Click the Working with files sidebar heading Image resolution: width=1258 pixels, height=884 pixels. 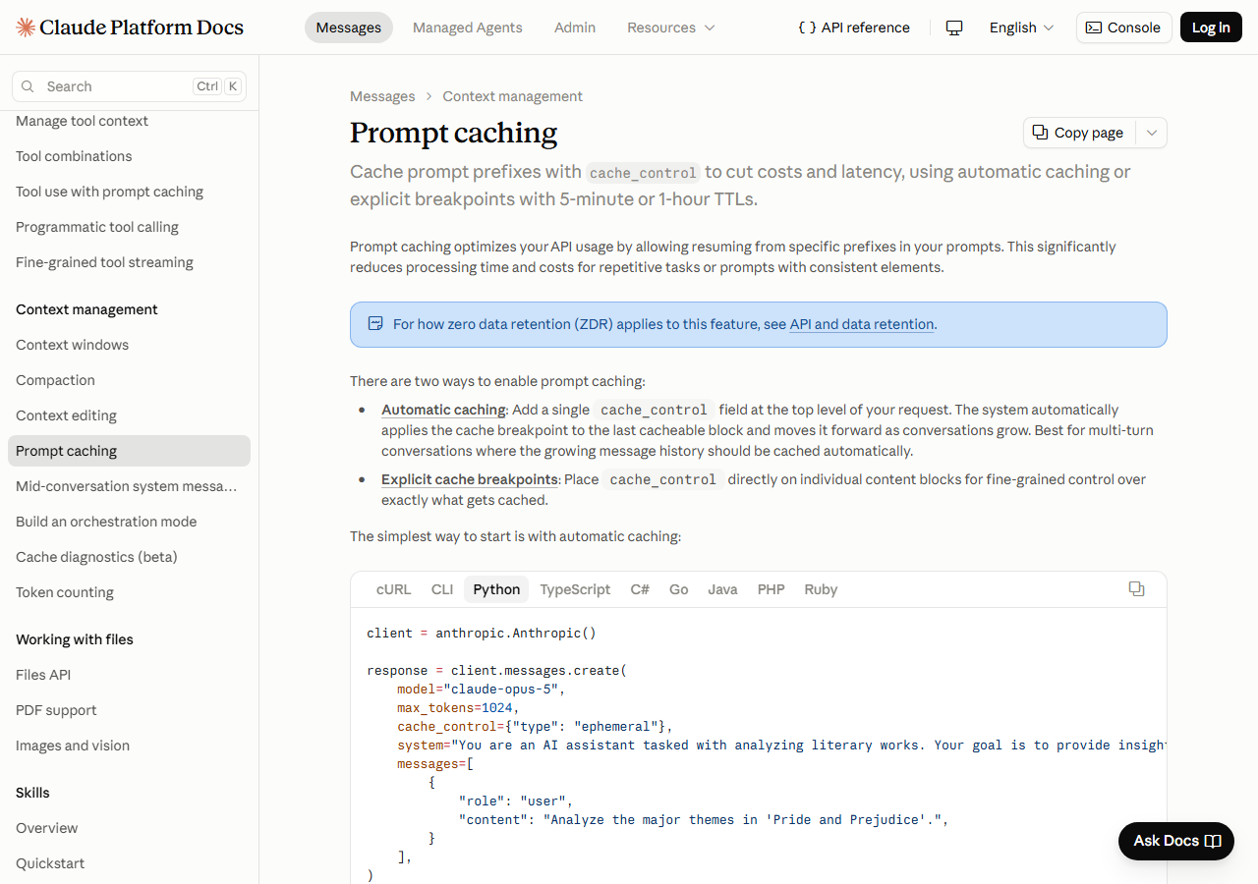point(75,639)
